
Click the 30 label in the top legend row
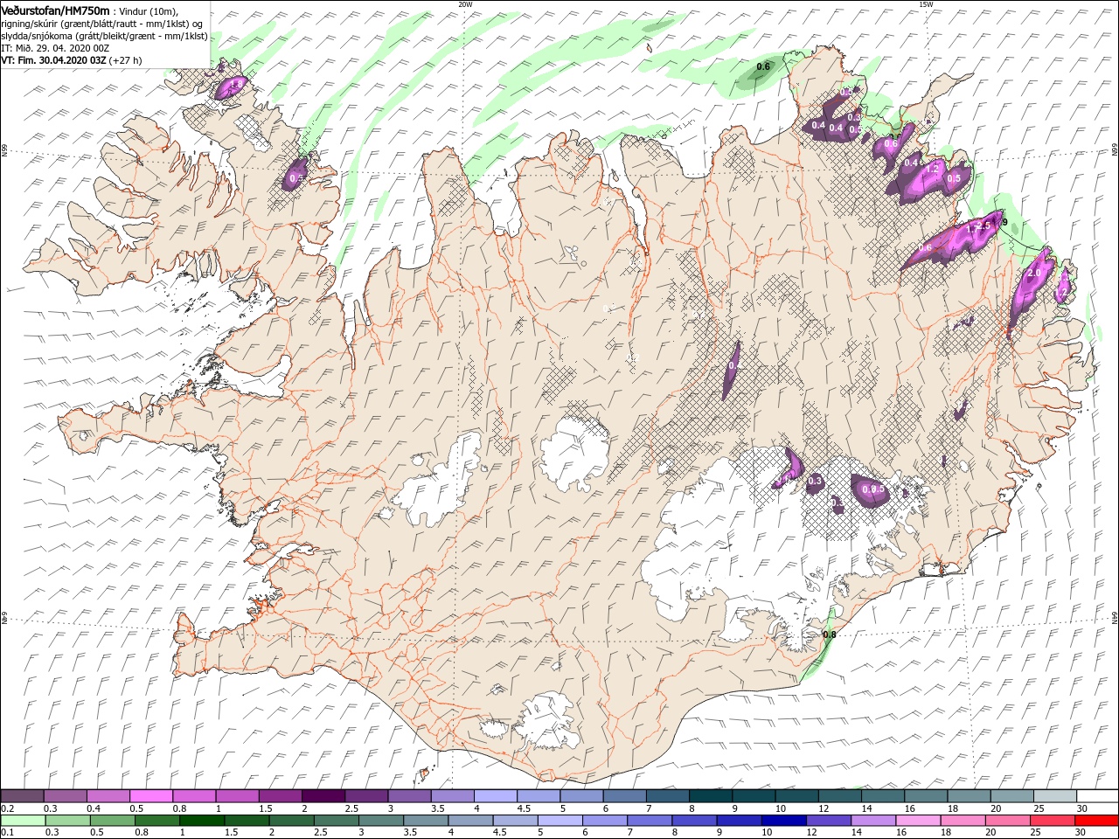[1082, 808]
